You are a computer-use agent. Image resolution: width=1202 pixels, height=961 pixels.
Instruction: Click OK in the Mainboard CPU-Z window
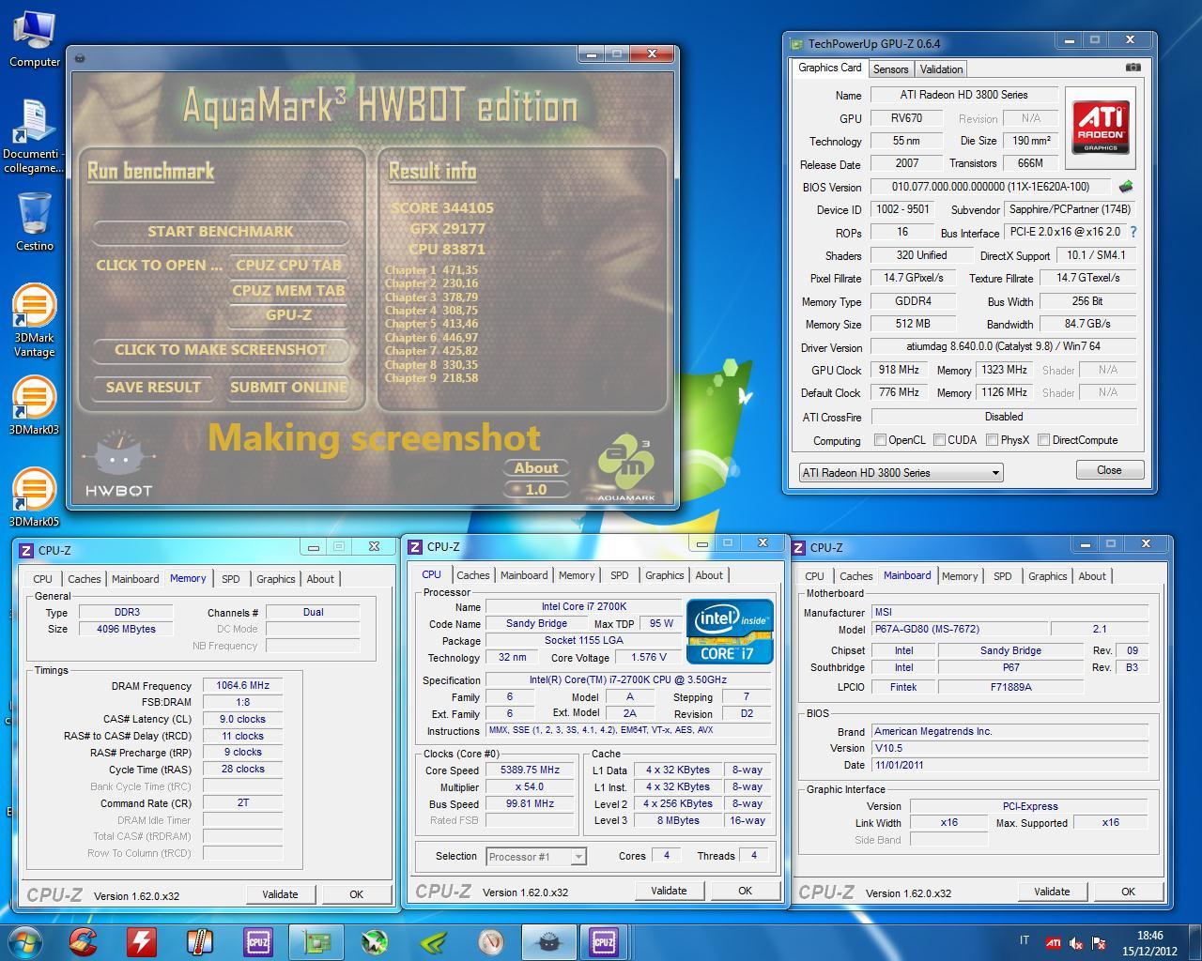coord(1128,892)
